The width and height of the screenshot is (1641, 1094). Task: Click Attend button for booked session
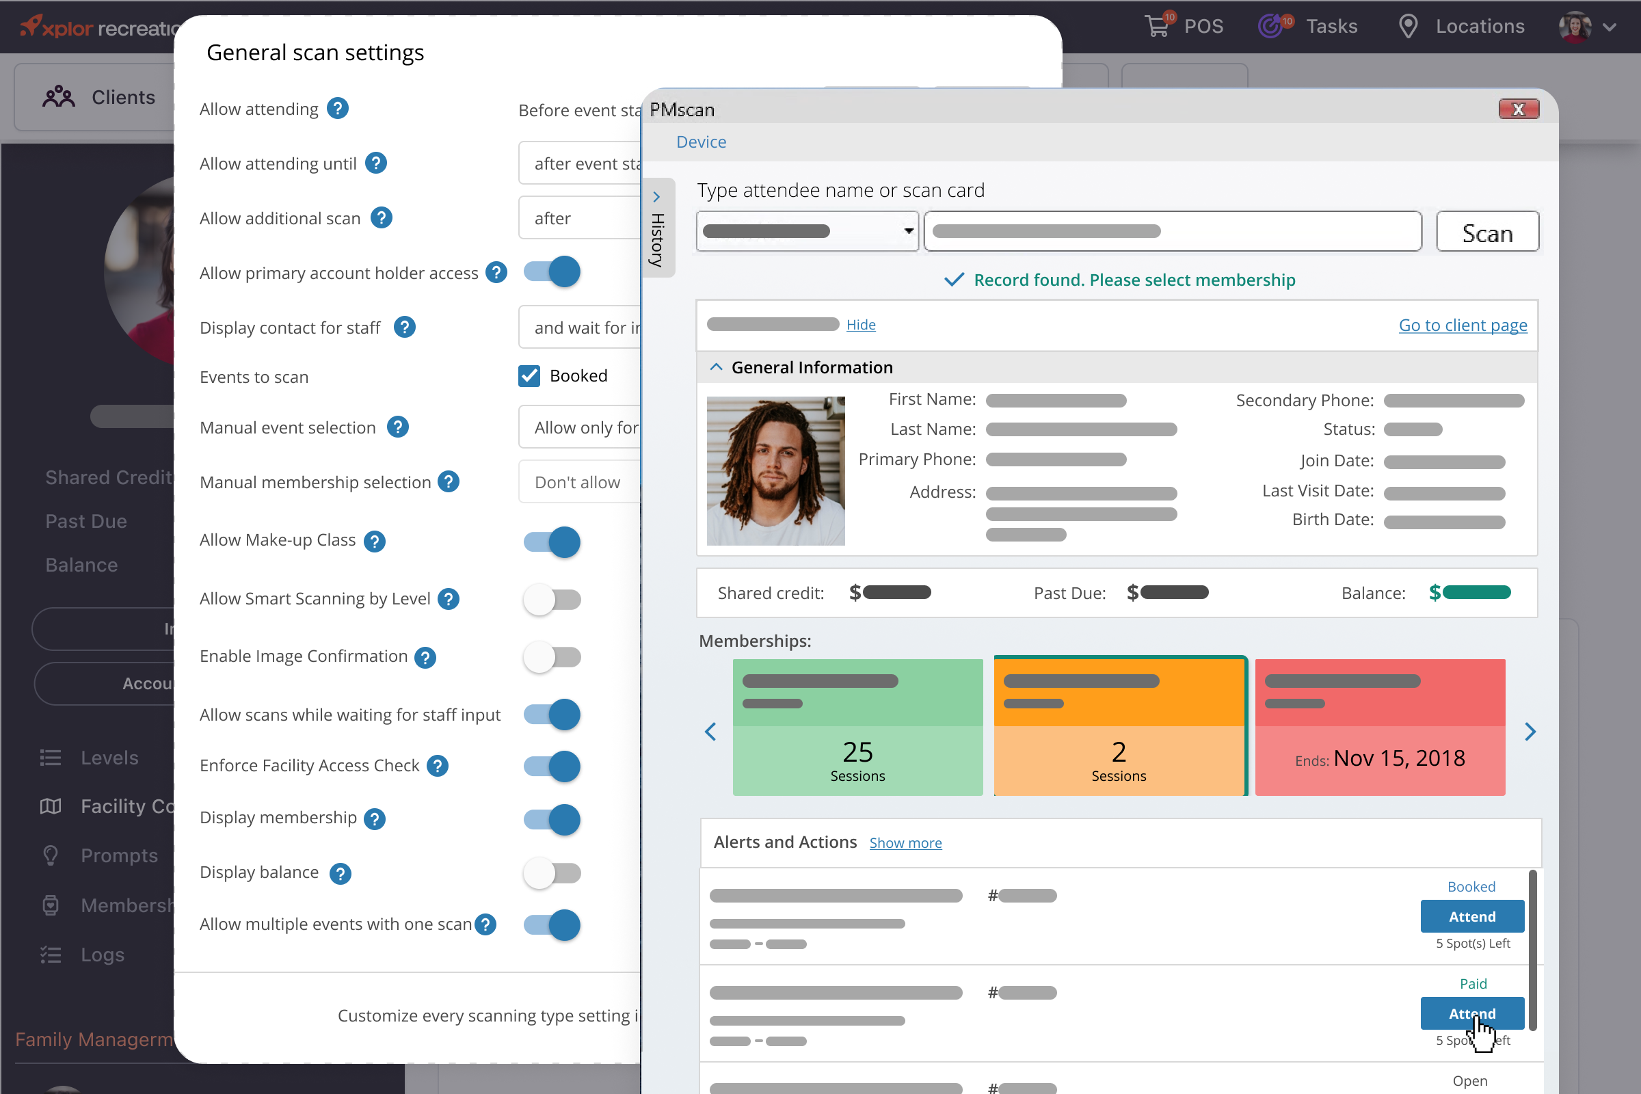1471,916
